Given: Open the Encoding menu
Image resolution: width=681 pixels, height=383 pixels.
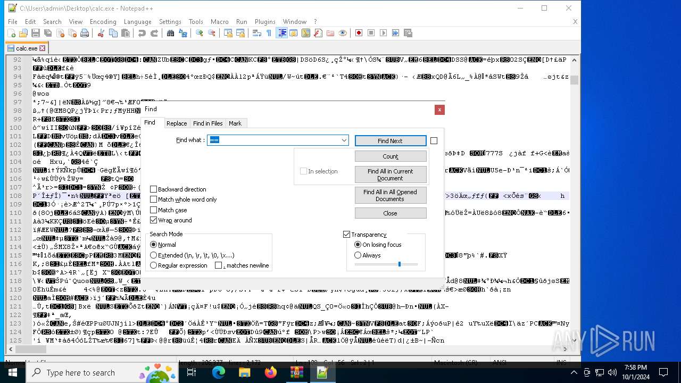Looking at the screenshot, I should [x=103, y=22].
